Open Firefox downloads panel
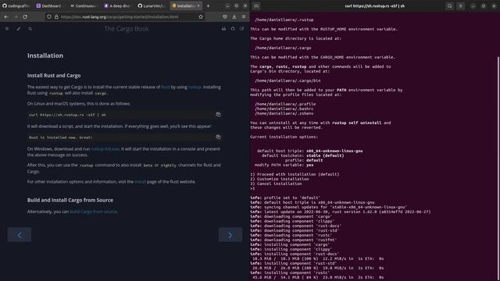This screenshot has height=281, width=500. tap(234, 16)
